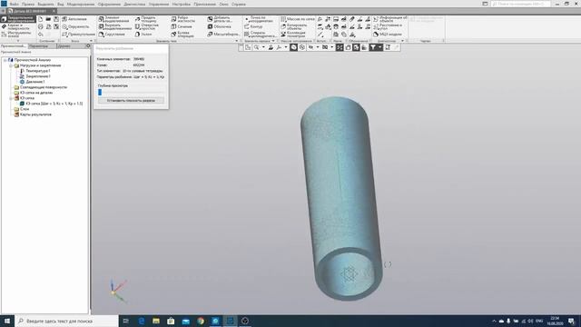This screenshot has height=327, width=581.
Task: Open the filter funnel dropdown arrow
Action: (379, 47)
